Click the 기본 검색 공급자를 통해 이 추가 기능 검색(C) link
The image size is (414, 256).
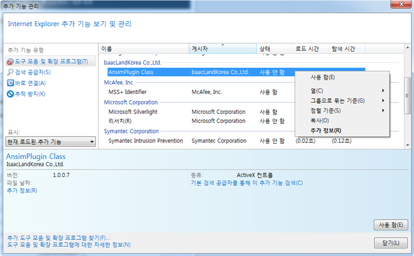tap(247, 183)
